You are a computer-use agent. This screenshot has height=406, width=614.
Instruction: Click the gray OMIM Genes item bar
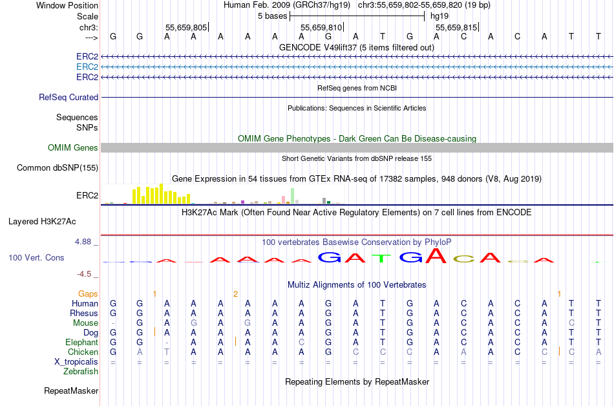(x=357, y=147)
